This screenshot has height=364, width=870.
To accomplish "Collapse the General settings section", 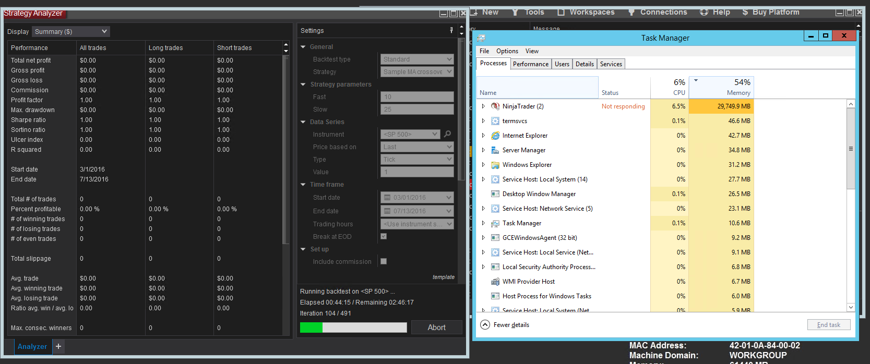I will [303, 47].
